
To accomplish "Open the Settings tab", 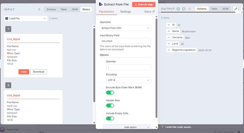I will (x=126, y=12).
